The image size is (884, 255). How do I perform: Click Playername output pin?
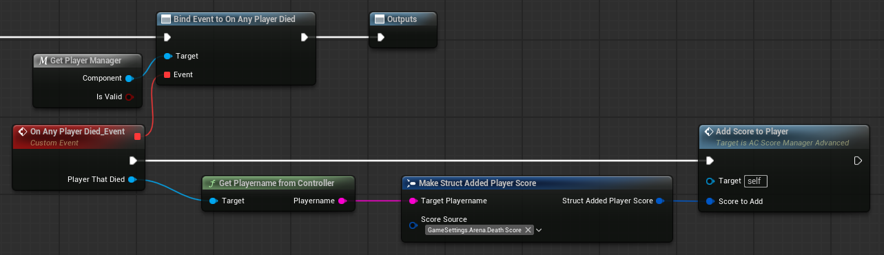[342, 201]
